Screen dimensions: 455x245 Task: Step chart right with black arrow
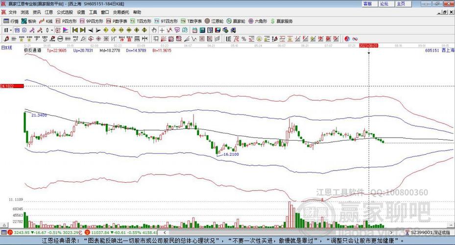click(98, 30)
